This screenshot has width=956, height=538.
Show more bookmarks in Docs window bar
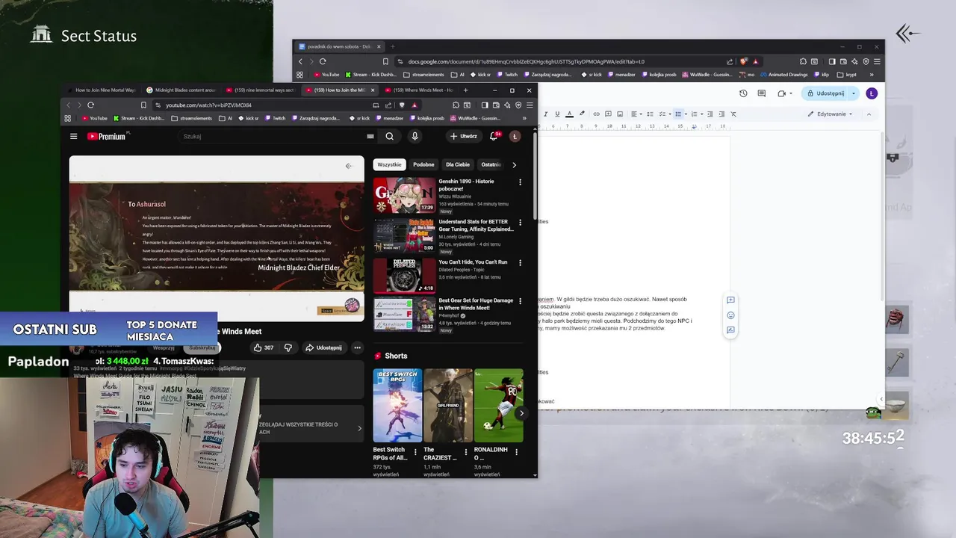point(871,75)
